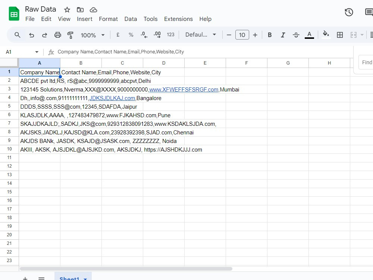Toggle italic formatting

[x=283, y=35]
